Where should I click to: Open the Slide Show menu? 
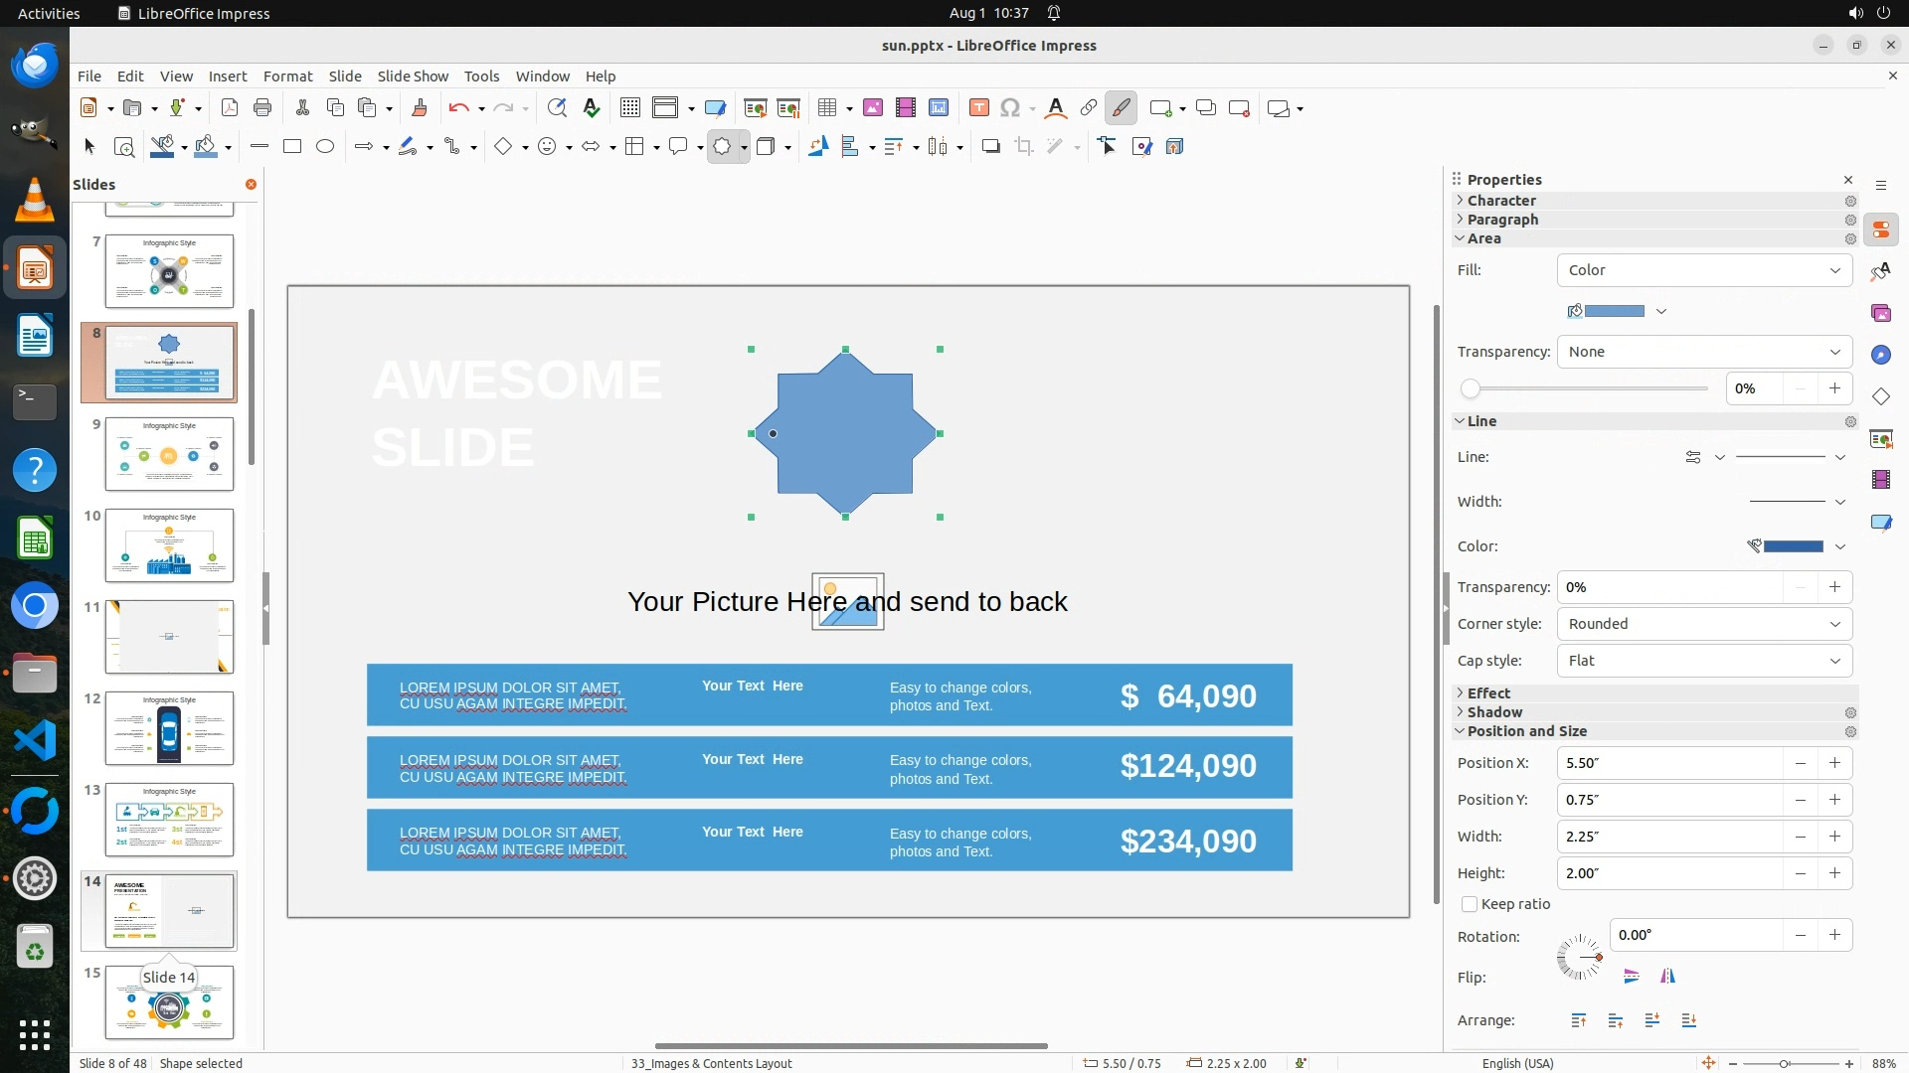(x=413, y=77)
